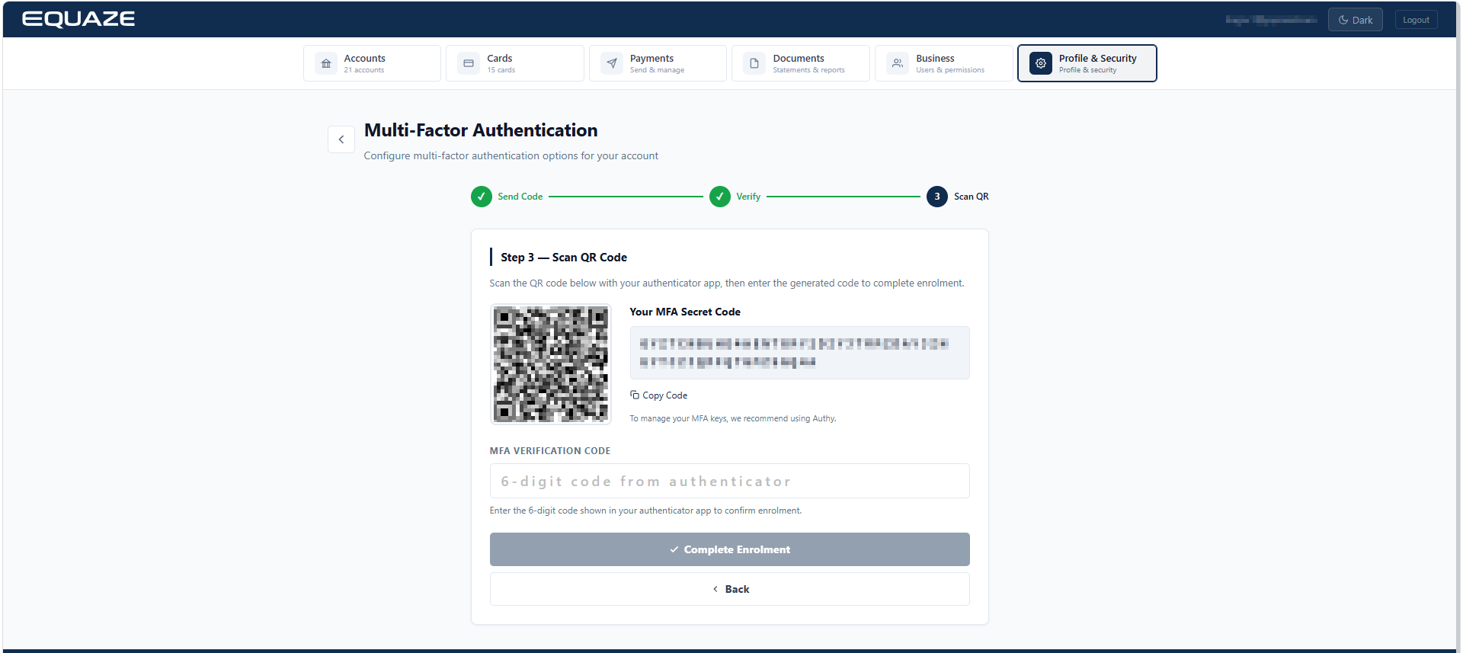Click the Profile & Security gear icon
This screenshot has width=1463, height=653.
tap(1041, 63)
